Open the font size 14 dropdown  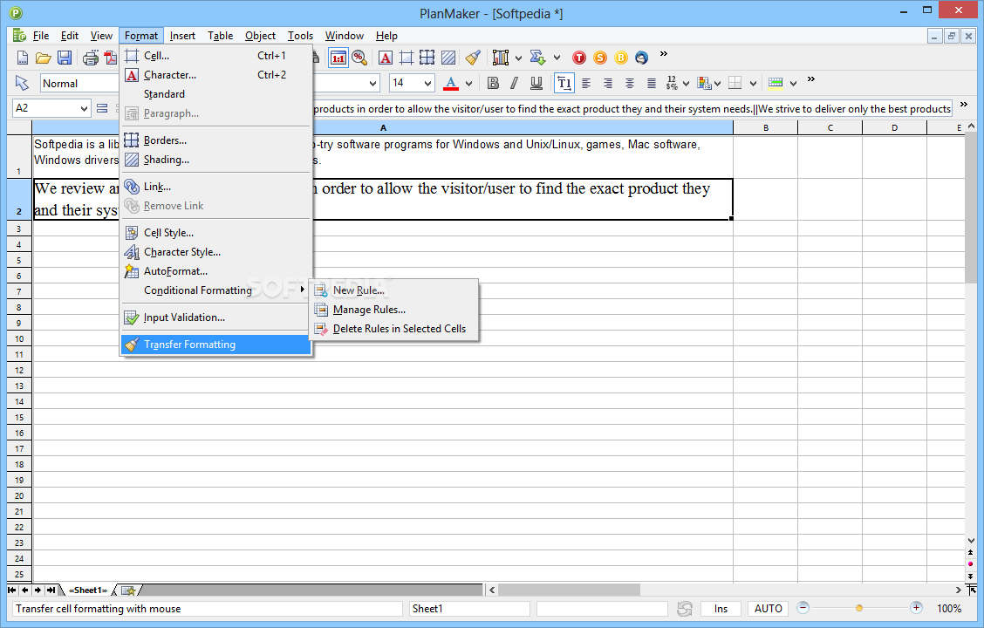pyautogui.click(x=427, y=83)
